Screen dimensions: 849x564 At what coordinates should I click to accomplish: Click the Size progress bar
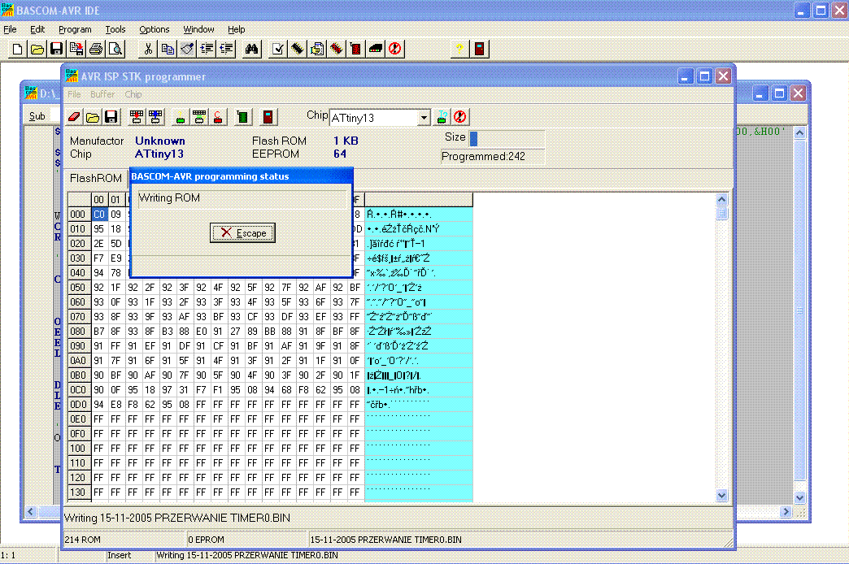pos(507,139)
